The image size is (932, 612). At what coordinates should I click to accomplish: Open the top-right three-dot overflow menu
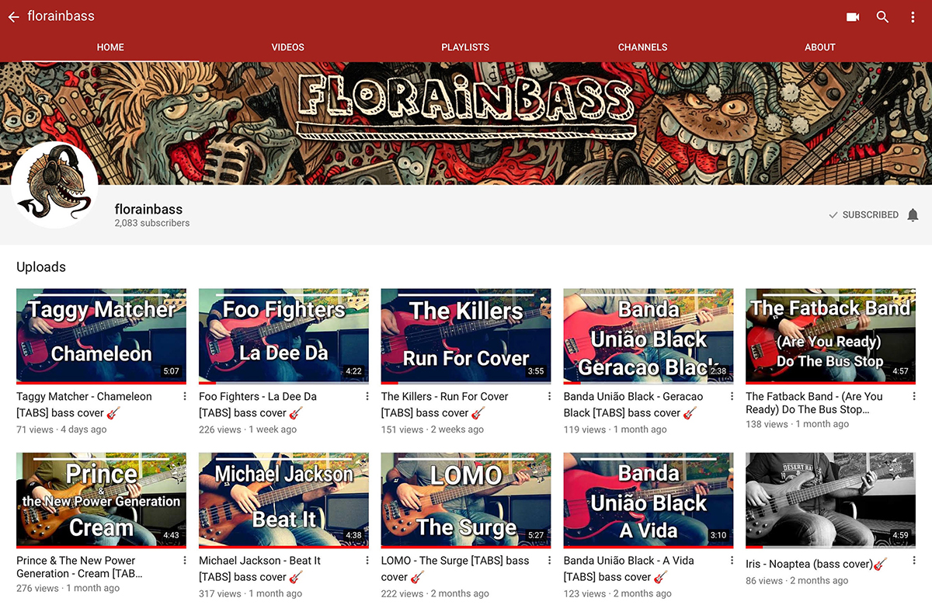[913, 16]
